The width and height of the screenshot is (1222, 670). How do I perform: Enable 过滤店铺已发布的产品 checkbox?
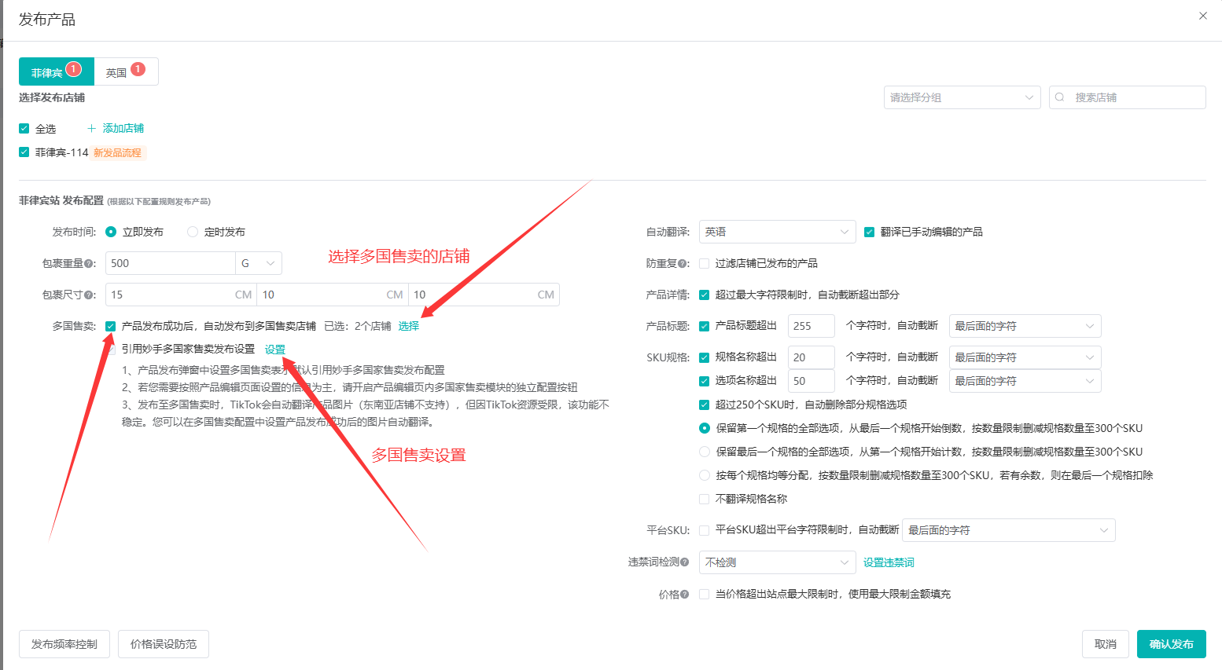click(705, 263)
